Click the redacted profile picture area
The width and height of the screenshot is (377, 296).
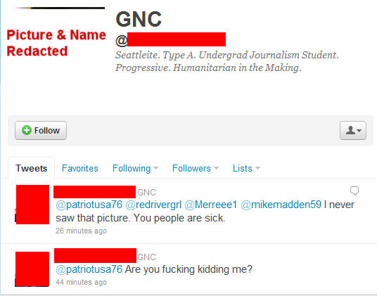tap(56, 51)
